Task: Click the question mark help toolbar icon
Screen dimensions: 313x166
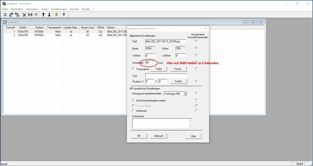Action: pos(64,15)
